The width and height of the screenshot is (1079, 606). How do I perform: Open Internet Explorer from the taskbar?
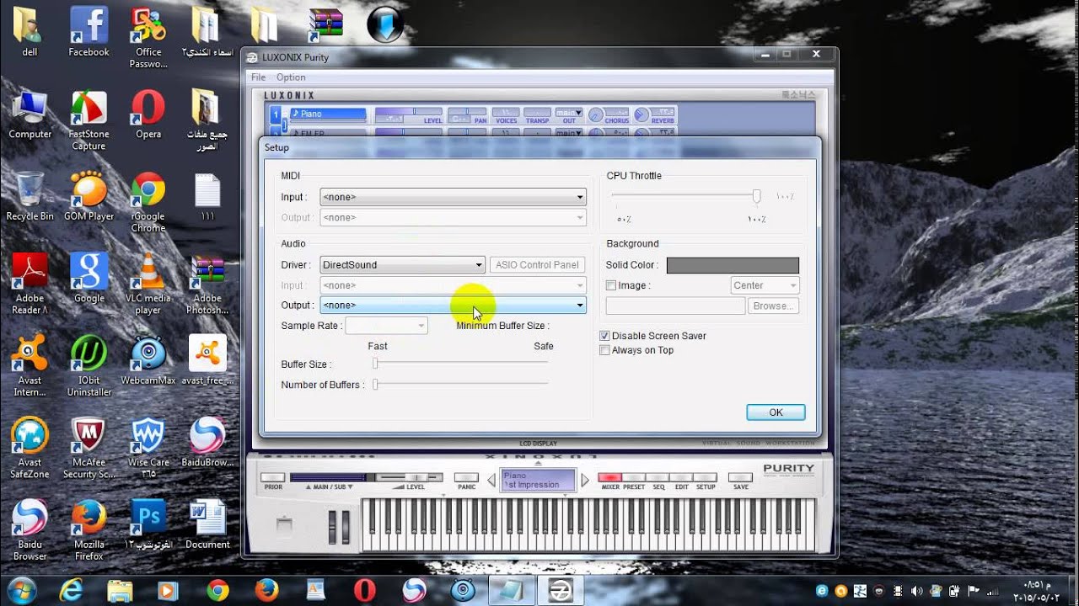(x=71, y=590)
